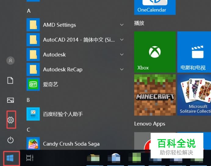This screenshot has height=166, width=211.
Task: Open the Autodesk folder icon
Action: (33, 54)
